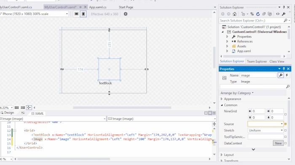295x165 pixels.
Task: Switch to XAML view tab
Action: (x=38, y=113)
